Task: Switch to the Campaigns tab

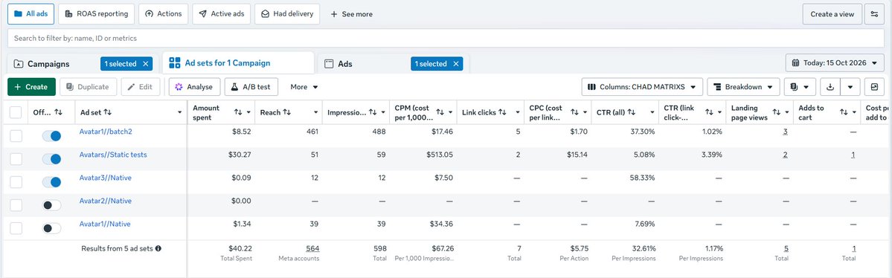Action: click(49, 64)
